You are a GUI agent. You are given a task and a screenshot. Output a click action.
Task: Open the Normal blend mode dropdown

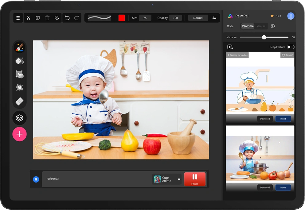click(198, 18)
